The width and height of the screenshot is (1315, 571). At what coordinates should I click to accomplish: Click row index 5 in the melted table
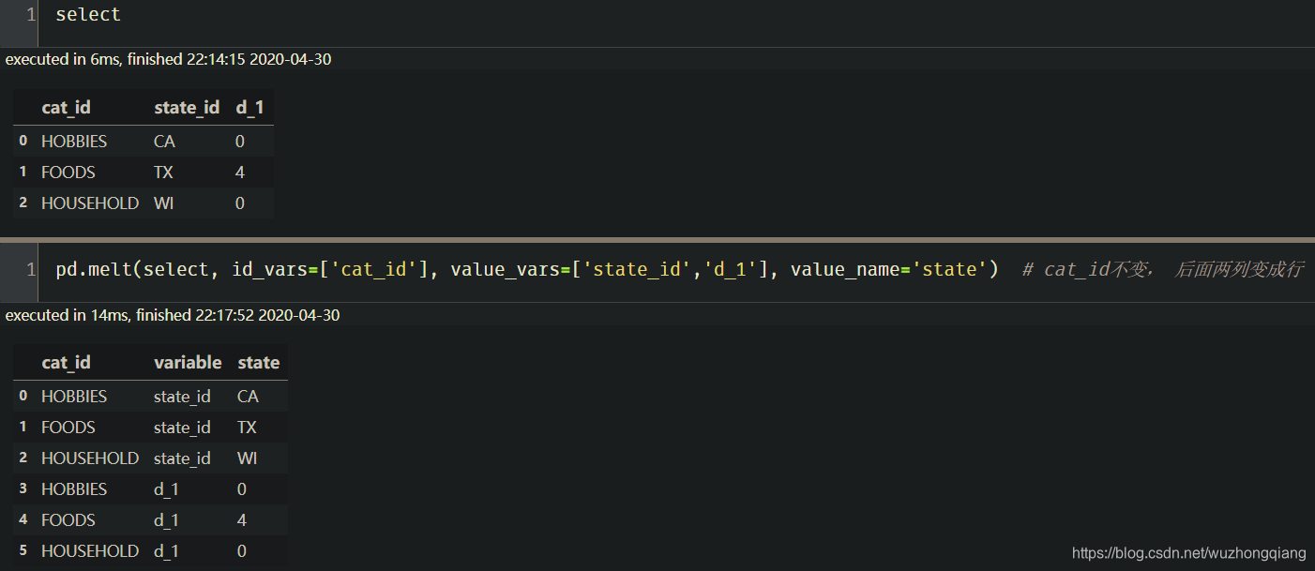pyautogui.click(x=23, y=550)
